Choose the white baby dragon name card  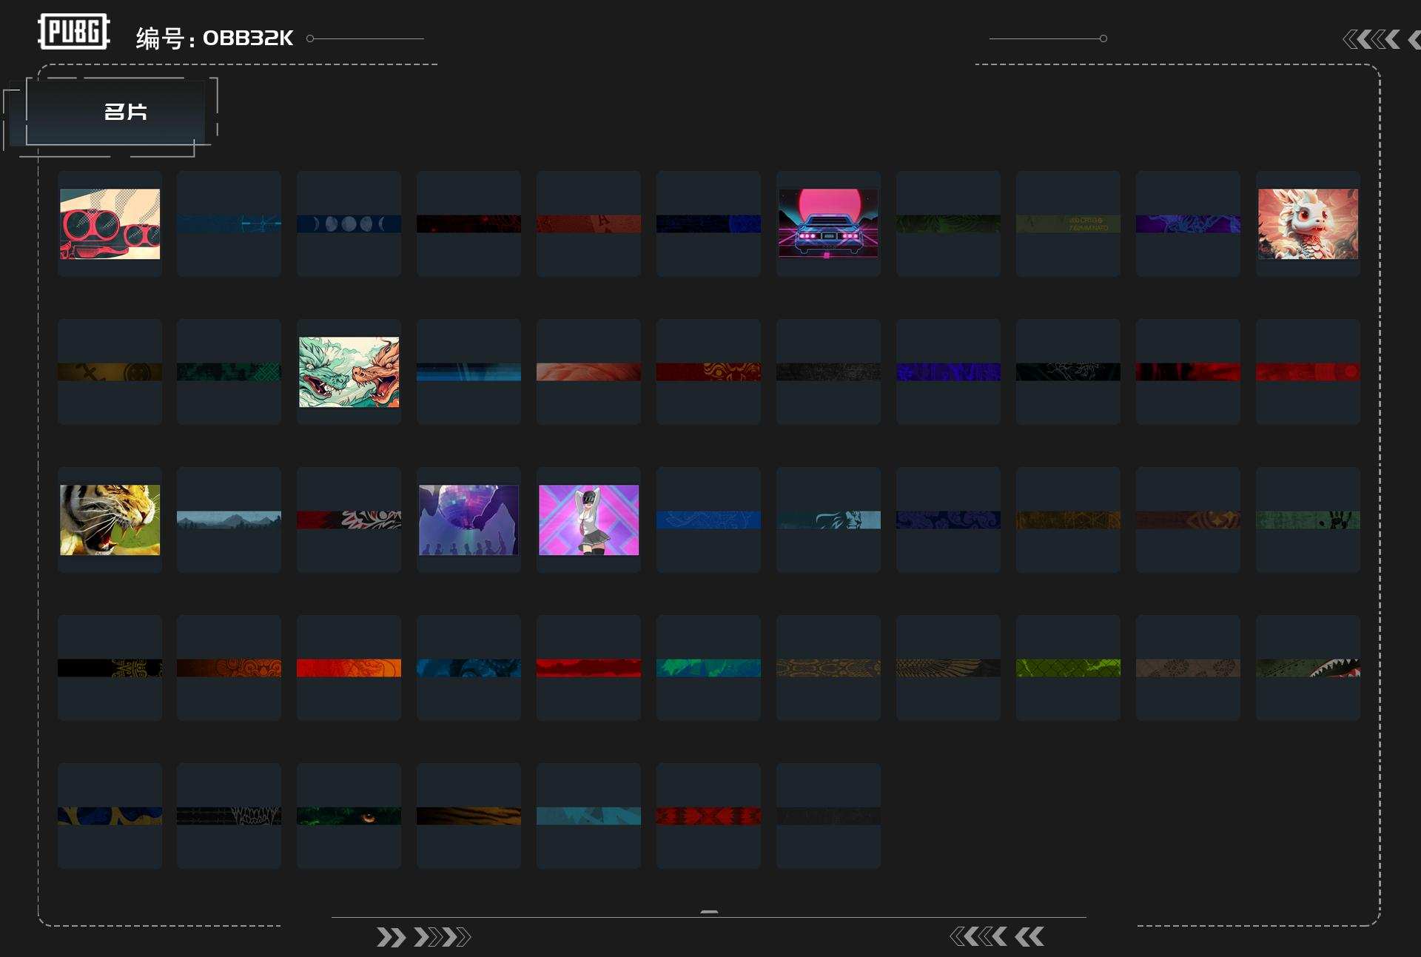pos(1308,224)
